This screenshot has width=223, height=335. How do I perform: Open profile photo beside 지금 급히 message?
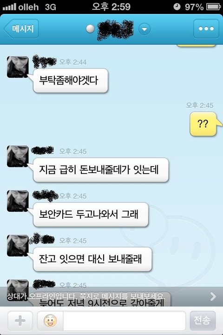click(18, 156)
